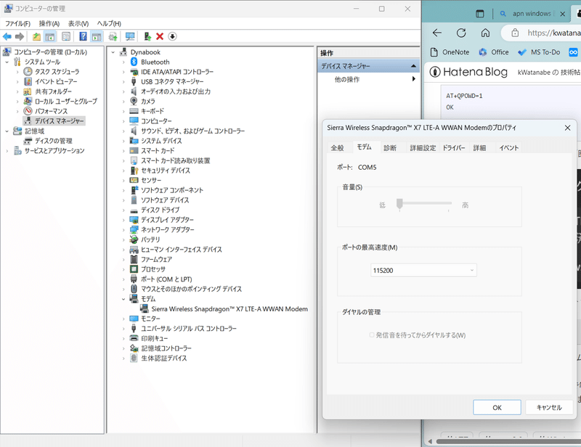This screenshot has width=581, height=447.
Task: Close the modem properties dialog
Action: pyautogui.click(x=567, y=128)
